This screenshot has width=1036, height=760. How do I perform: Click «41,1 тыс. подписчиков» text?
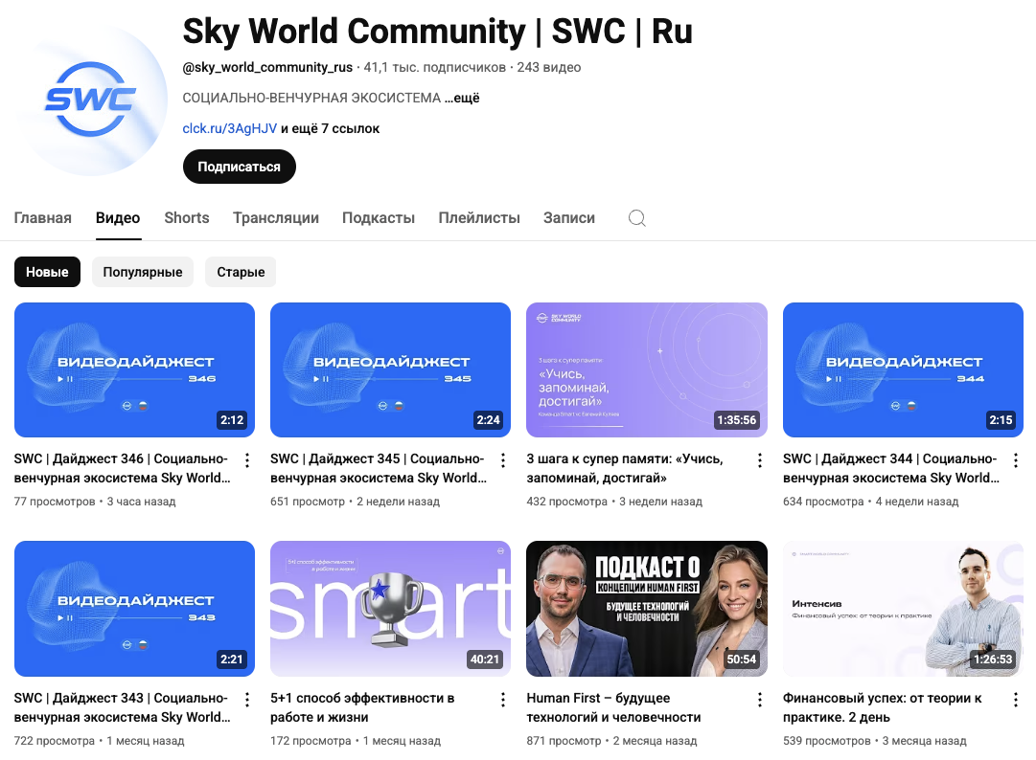435,67
